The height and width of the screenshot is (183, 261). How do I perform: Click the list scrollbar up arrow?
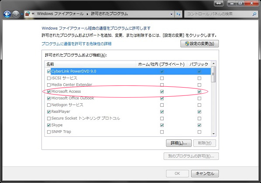[213, 64]
